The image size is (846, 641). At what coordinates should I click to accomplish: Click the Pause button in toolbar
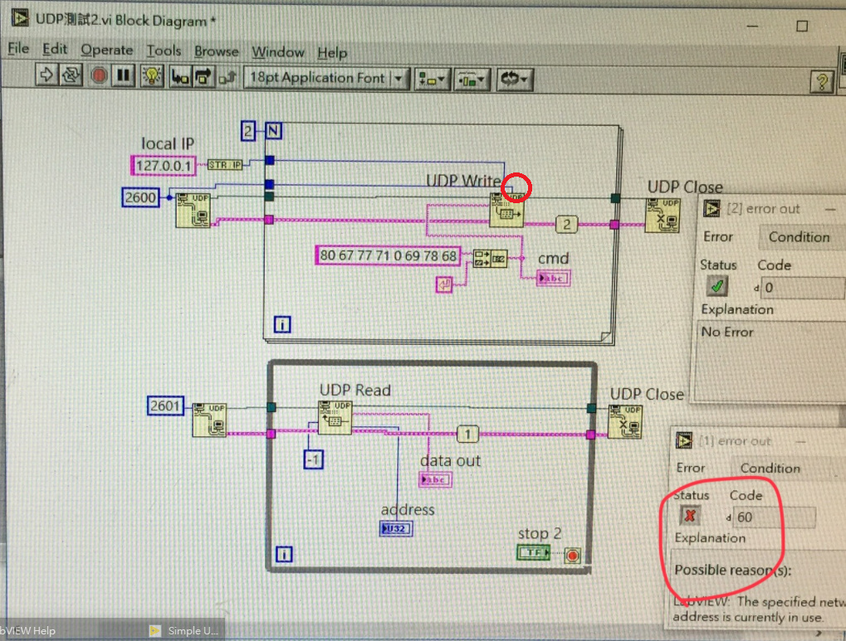point(124,76)
